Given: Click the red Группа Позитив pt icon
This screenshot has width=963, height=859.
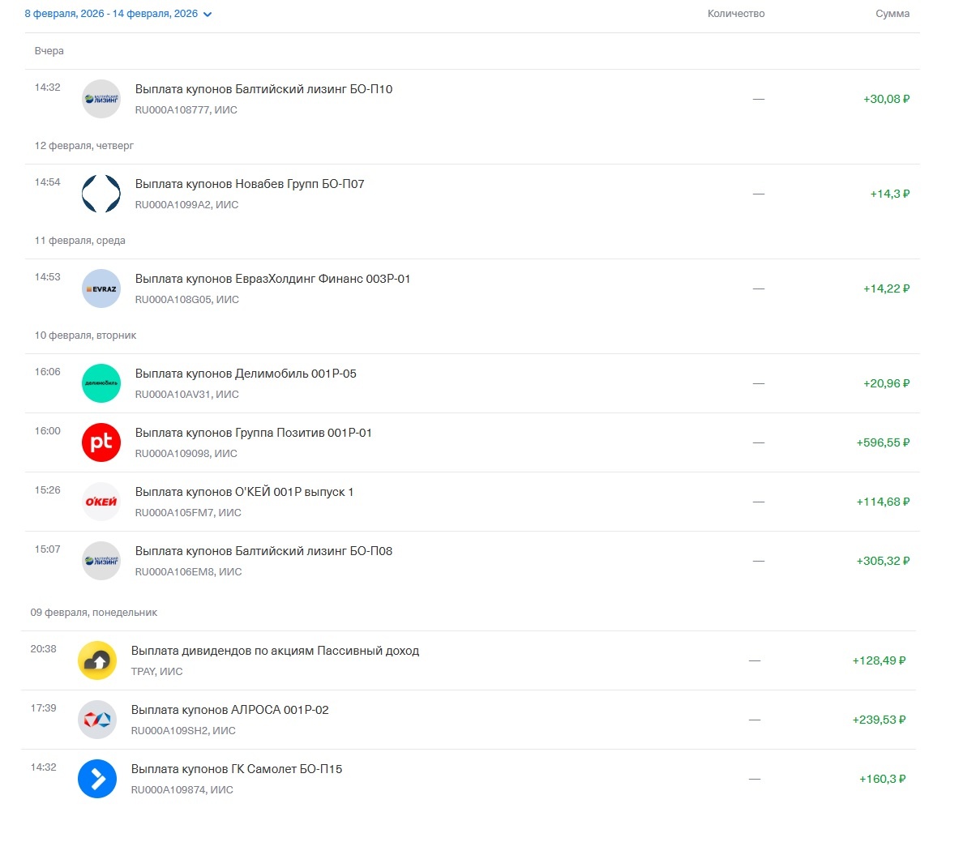Looking at the screenshot, I should pos(101,442).
